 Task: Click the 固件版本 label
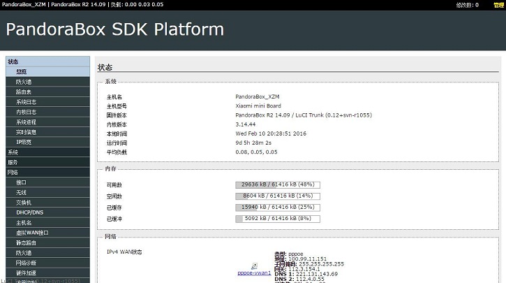117,115
